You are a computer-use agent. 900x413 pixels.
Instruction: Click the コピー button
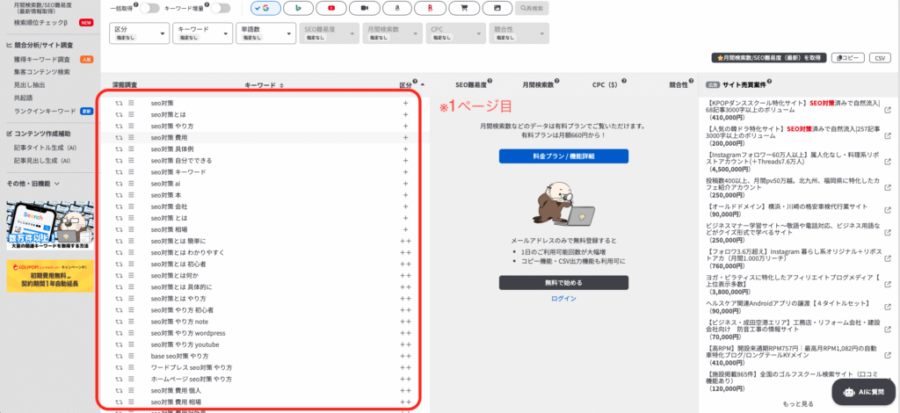(848, 58)
